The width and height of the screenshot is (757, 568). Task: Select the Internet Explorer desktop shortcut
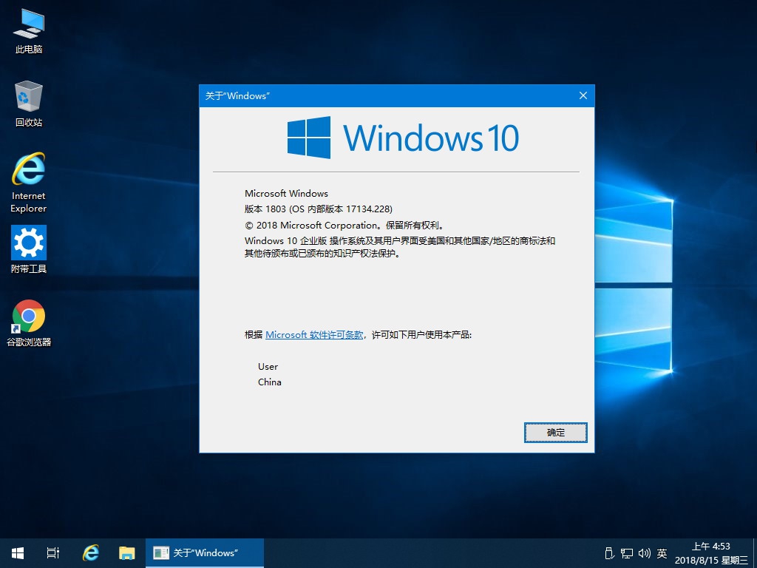pos(29,183)
